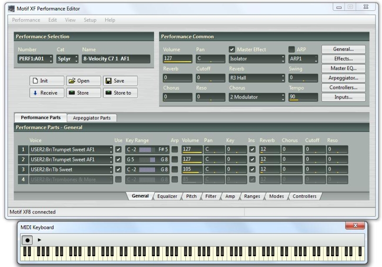Click the General... button
382x267 pixels.
(343, 49)
